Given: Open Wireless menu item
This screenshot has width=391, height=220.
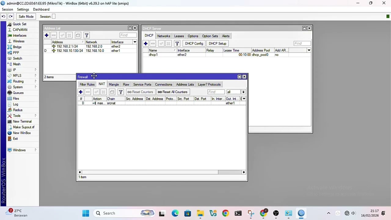Looking at the screenshot, I should click(18, 41).
